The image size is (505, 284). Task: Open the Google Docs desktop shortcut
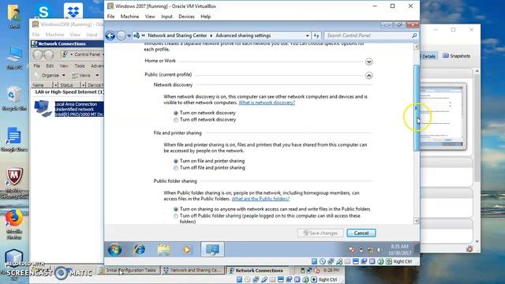(x=14, y=139)
